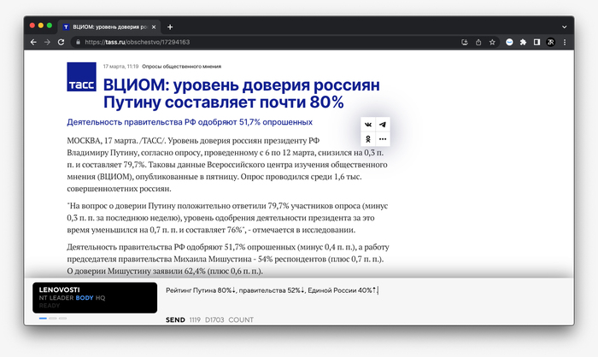Image resolution: width=598 pixels, height=357 pixels.
Task: Open the browser profile avatar
Action: click(550, 43)
